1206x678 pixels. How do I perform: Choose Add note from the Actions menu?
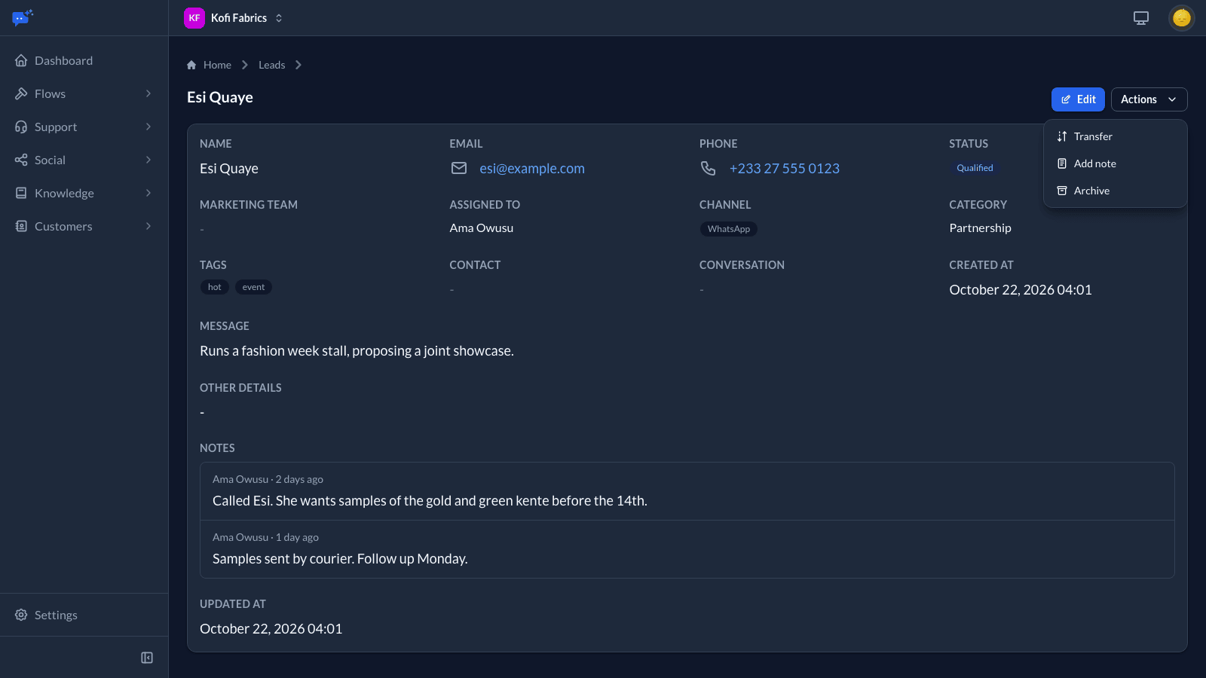1116,163
